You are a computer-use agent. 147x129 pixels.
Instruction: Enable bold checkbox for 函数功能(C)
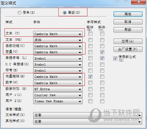coord(90,46)
